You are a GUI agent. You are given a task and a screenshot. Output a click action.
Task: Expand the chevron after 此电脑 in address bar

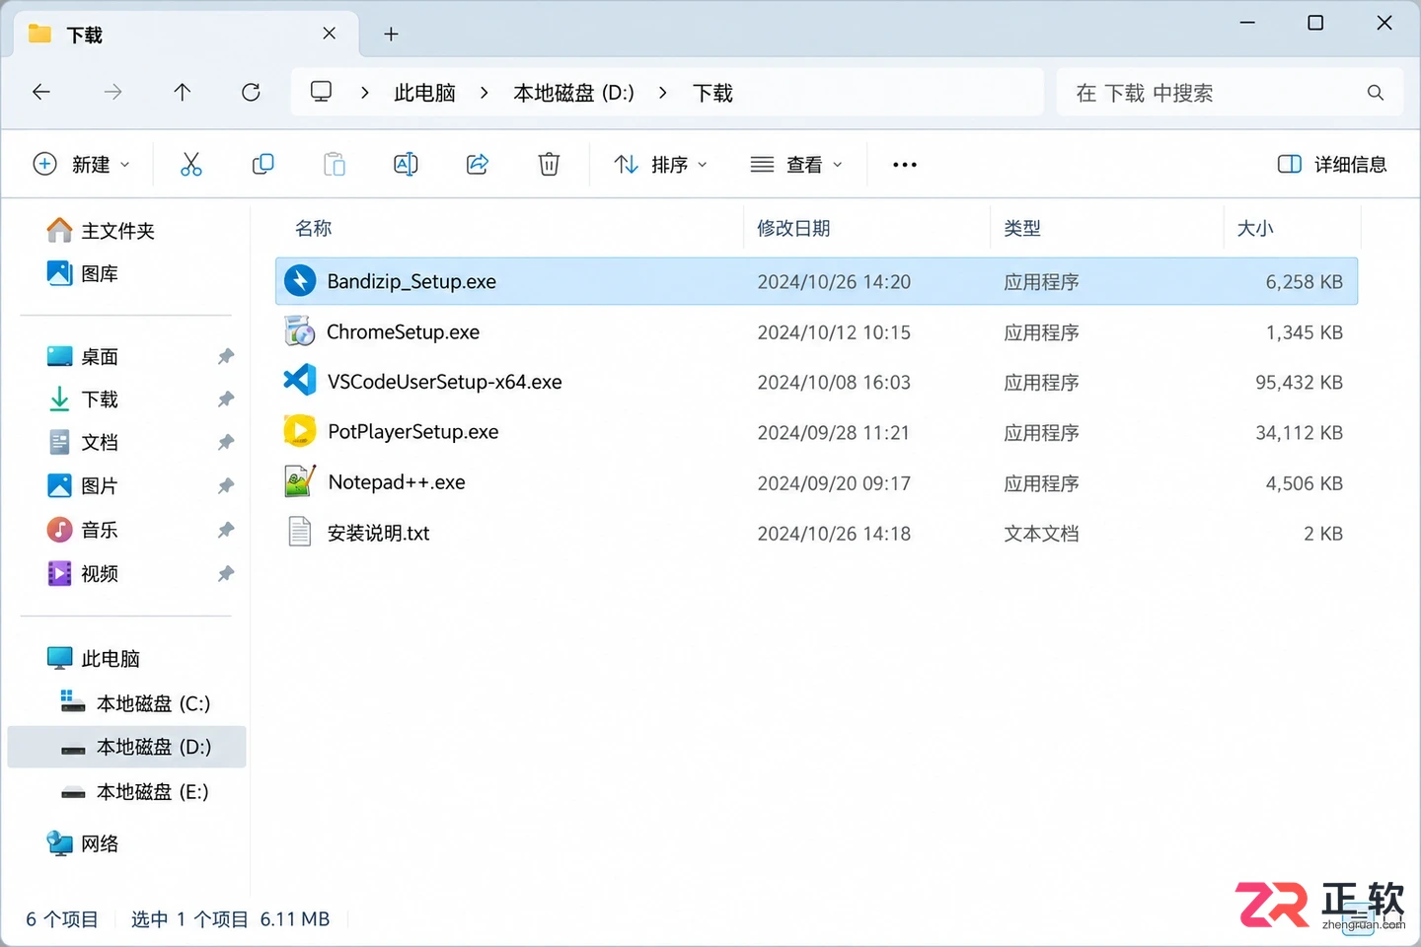click(x=484, y=93)
